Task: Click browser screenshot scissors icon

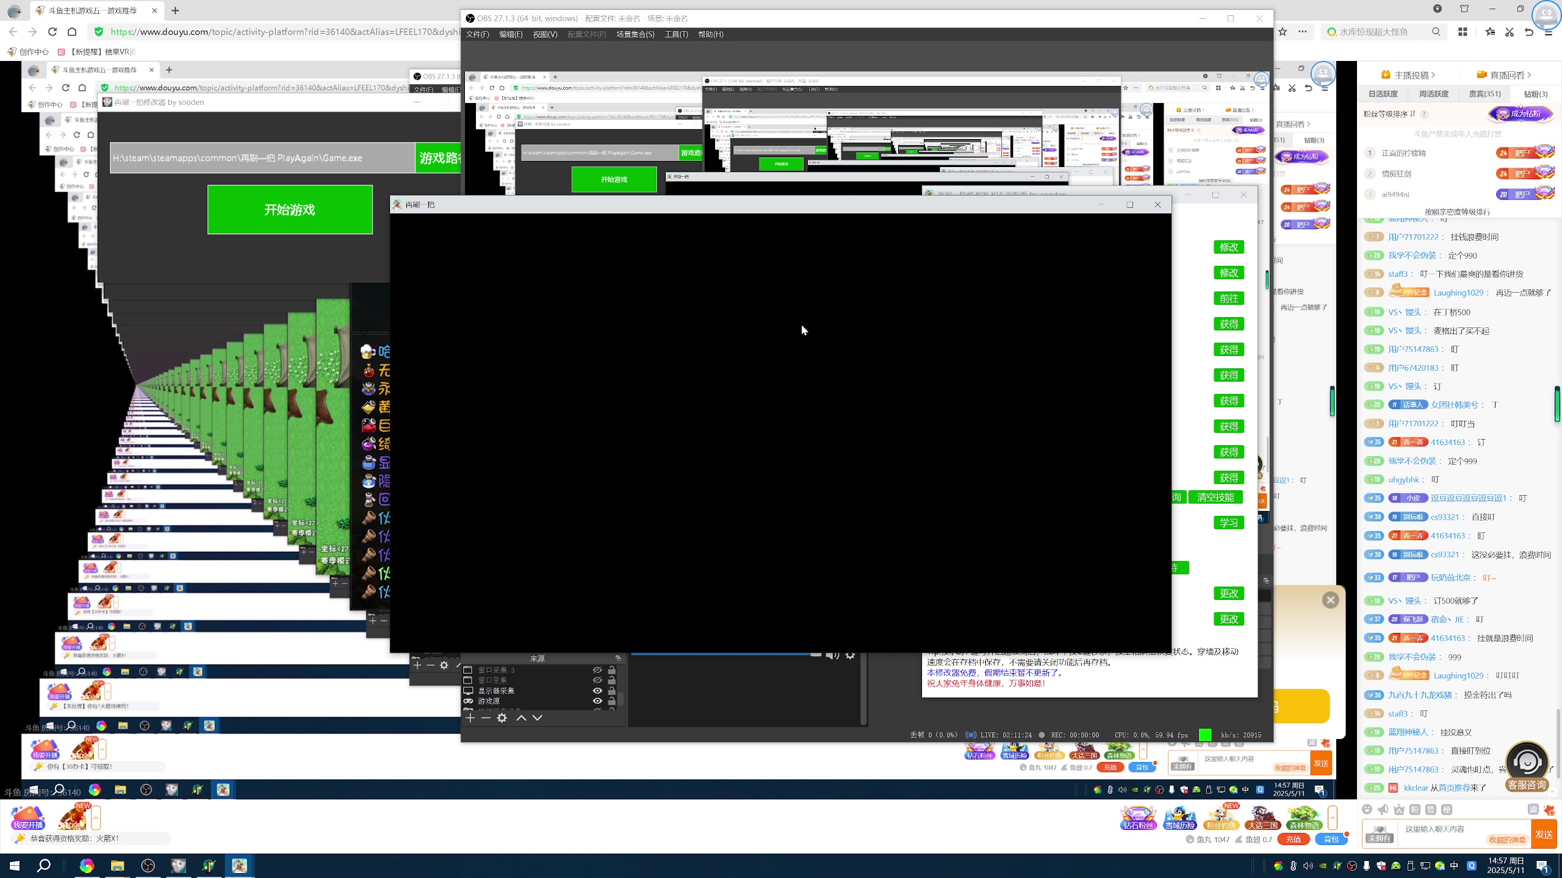Action: pyautogui.click(x=1510, y=32)
